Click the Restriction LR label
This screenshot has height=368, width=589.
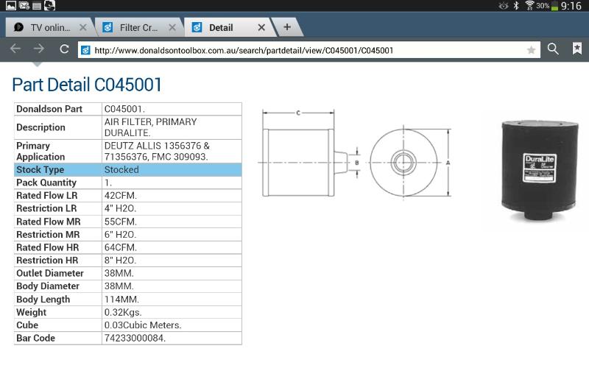(x=46, y=208)
